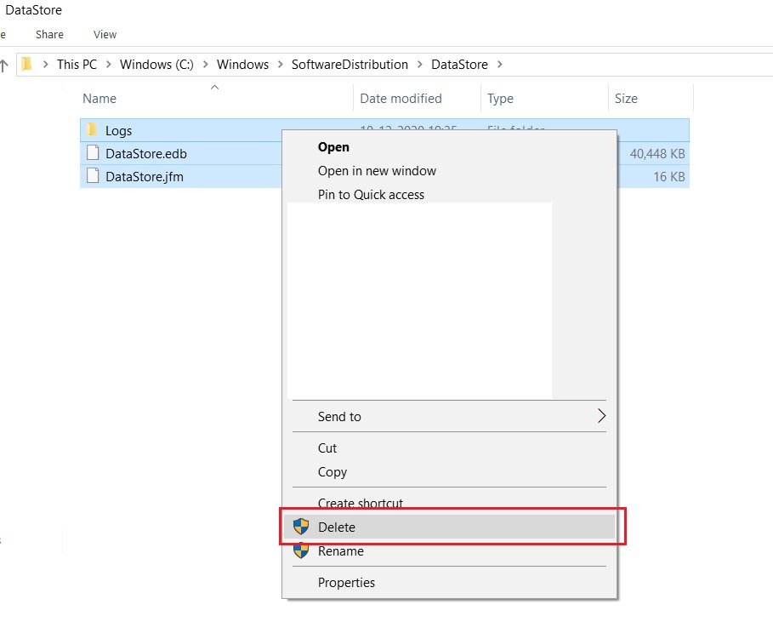Expand chevron after This PC breadcrumb
The image size is (773, 633).
[109, 65]
